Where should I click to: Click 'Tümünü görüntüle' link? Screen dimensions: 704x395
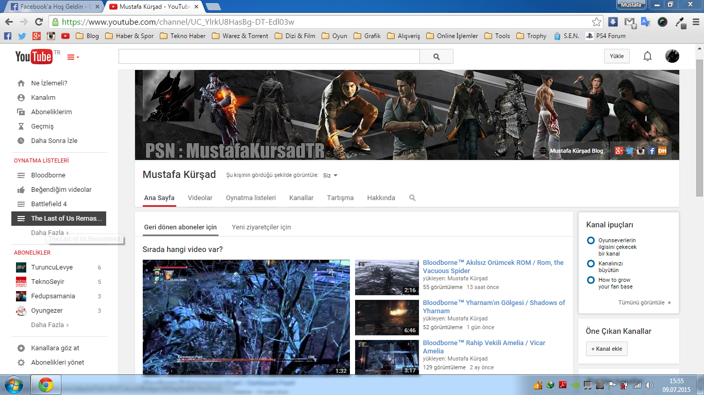click(644, 302)
